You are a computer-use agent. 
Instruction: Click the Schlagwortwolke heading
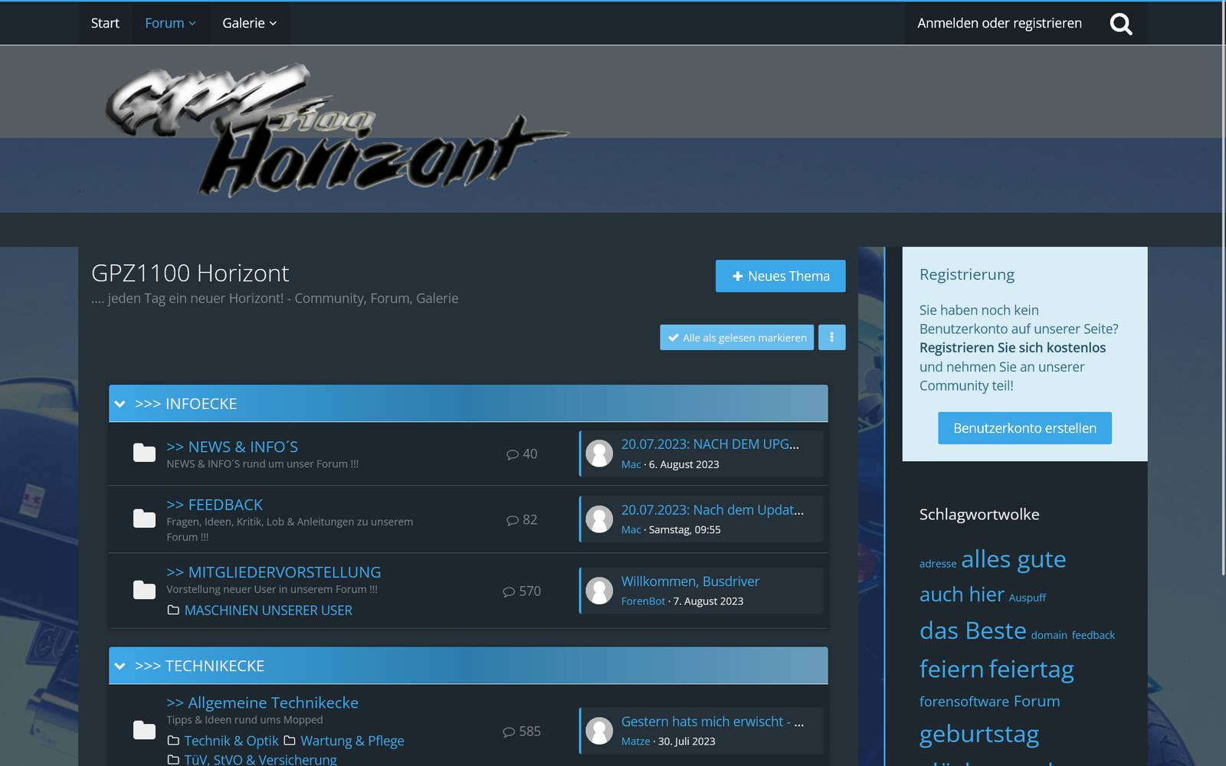coord(979,514)
